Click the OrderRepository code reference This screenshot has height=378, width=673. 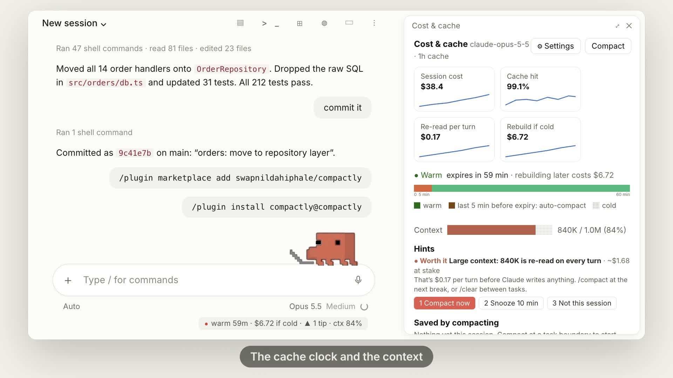[231, 69]
